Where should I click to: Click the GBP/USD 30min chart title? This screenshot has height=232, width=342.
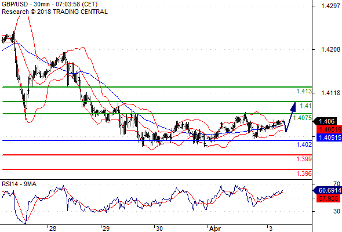pos(49,4)
